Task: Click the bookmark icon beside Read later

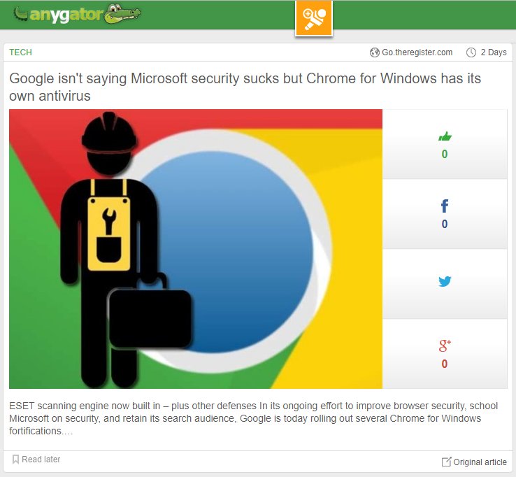Action: (15, 460)
